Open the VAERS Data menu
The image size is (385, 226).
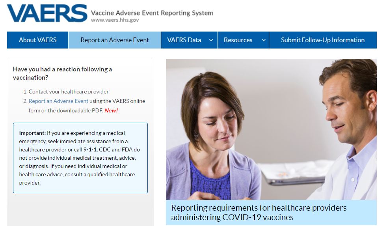coord(189,40)
